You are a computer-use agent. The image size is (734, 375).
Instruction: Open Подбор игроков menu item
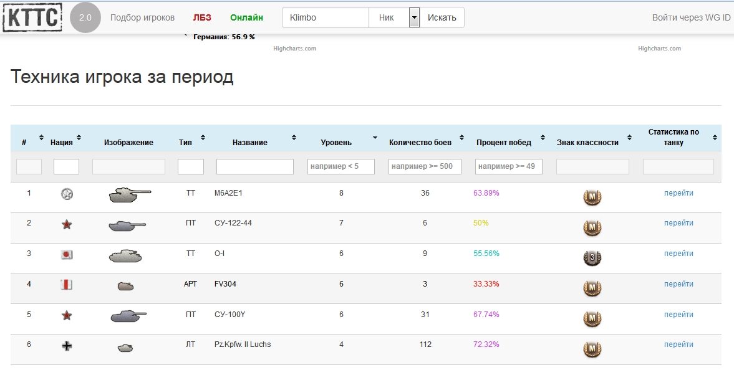tap(142, 17)
